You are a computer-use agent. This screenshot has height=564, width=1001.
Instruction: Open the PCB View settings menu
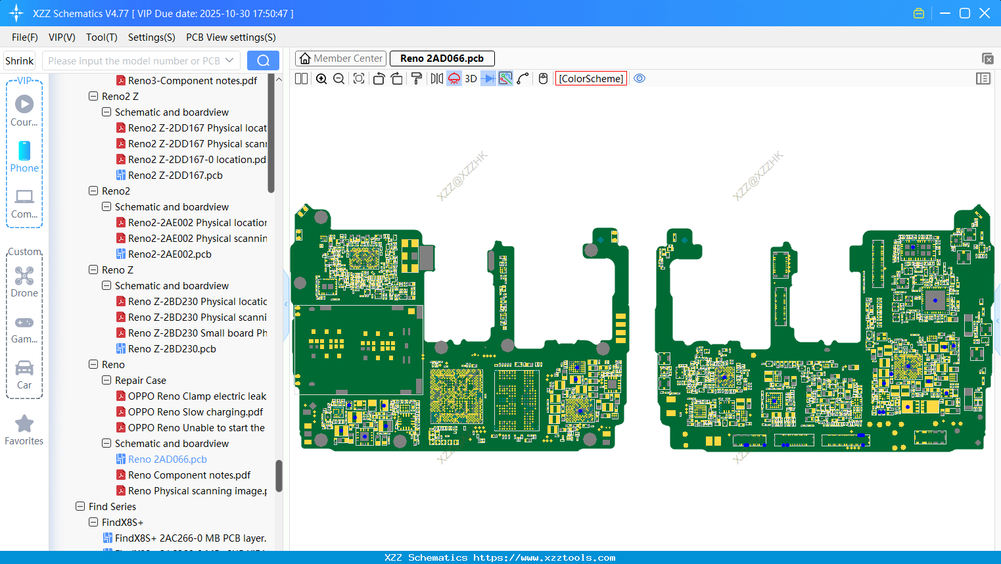tap(231, 37)
